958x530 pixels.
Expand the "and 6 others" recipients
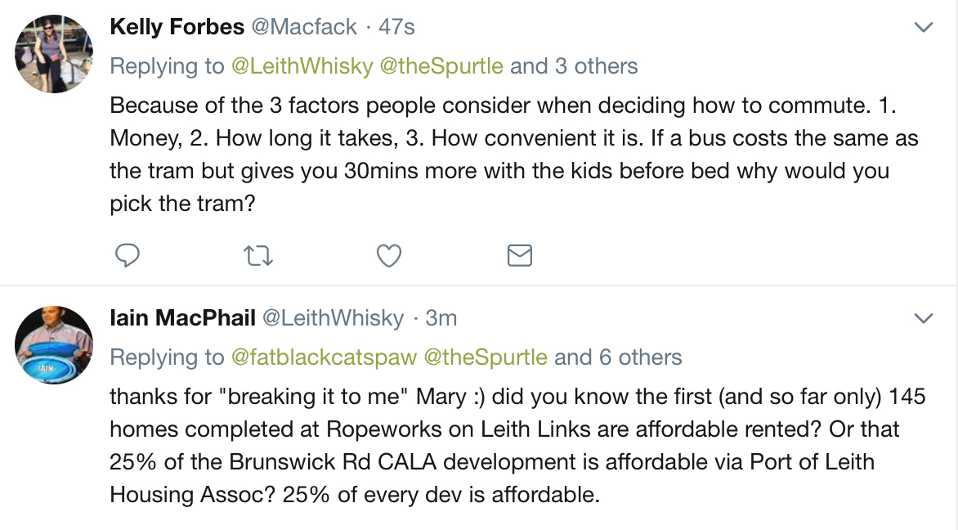618,357
